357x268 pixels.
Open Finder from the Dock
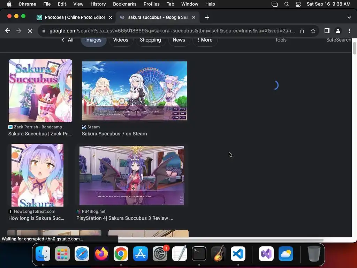pos(43,254)
